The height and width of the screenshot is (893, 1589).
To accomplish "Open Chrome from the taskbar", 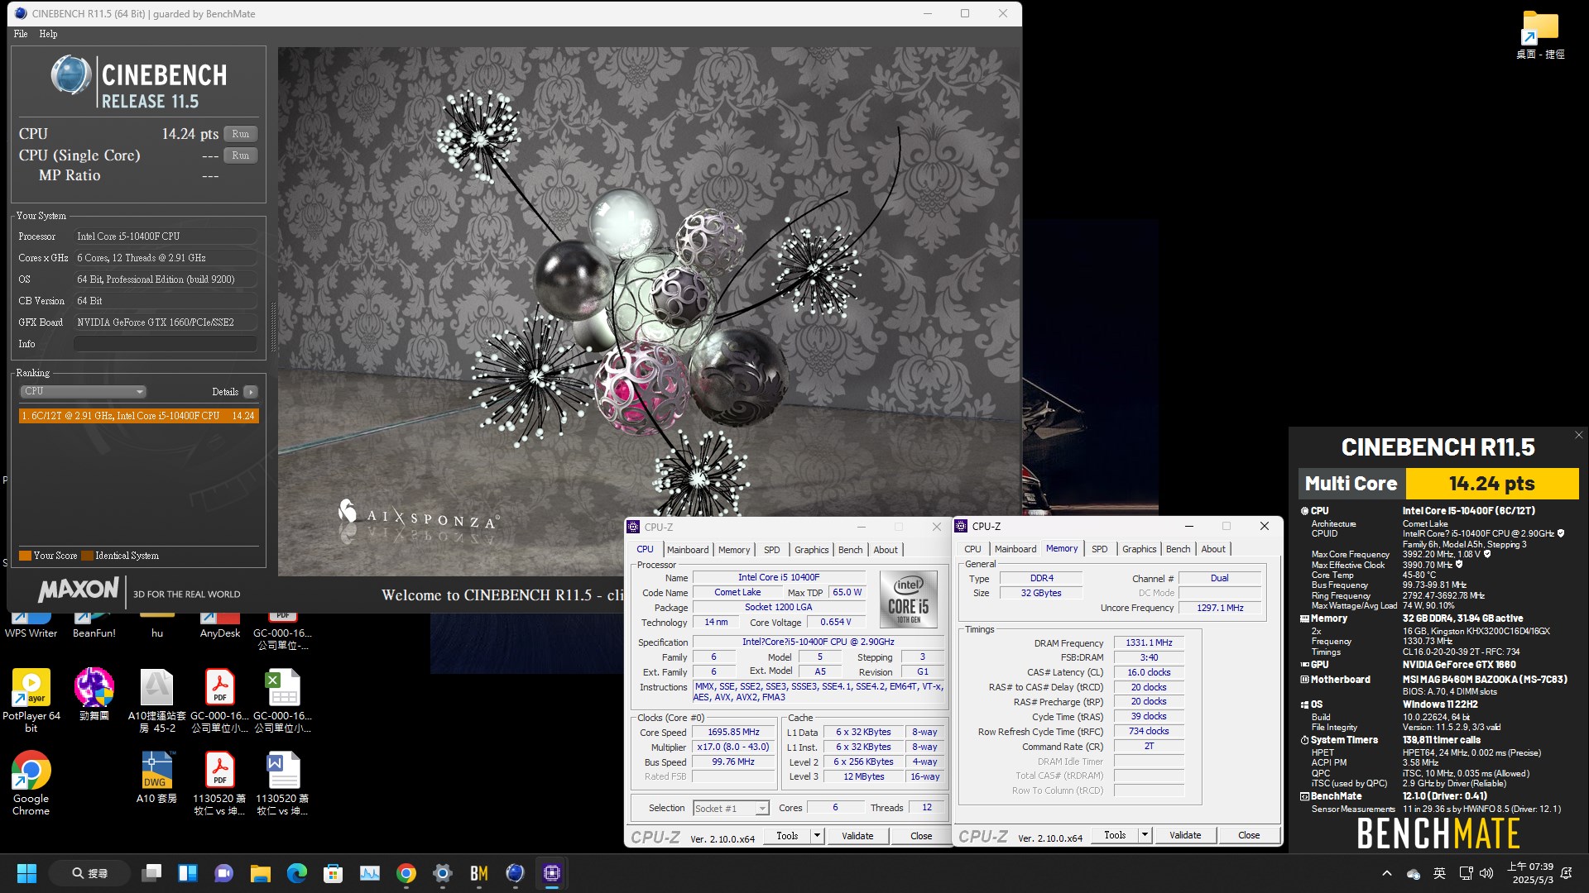I will 406,873.
